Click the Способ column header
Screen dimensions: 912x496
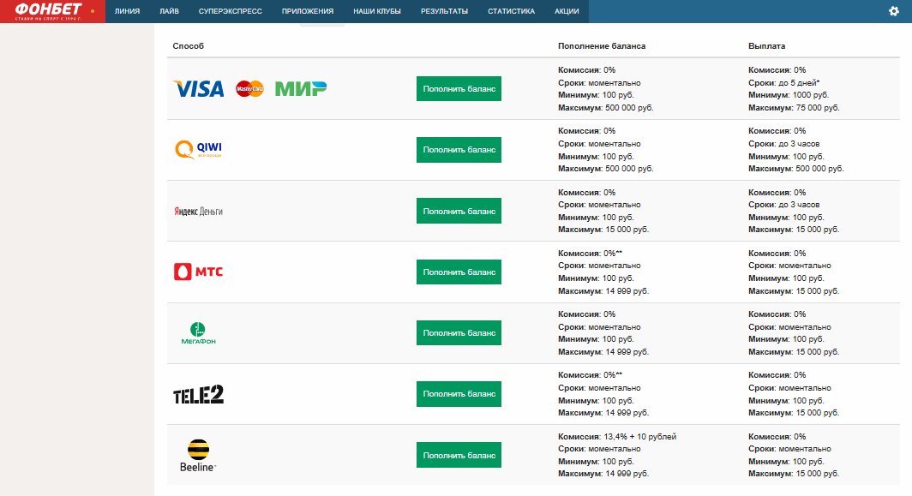tap(188, 46)
